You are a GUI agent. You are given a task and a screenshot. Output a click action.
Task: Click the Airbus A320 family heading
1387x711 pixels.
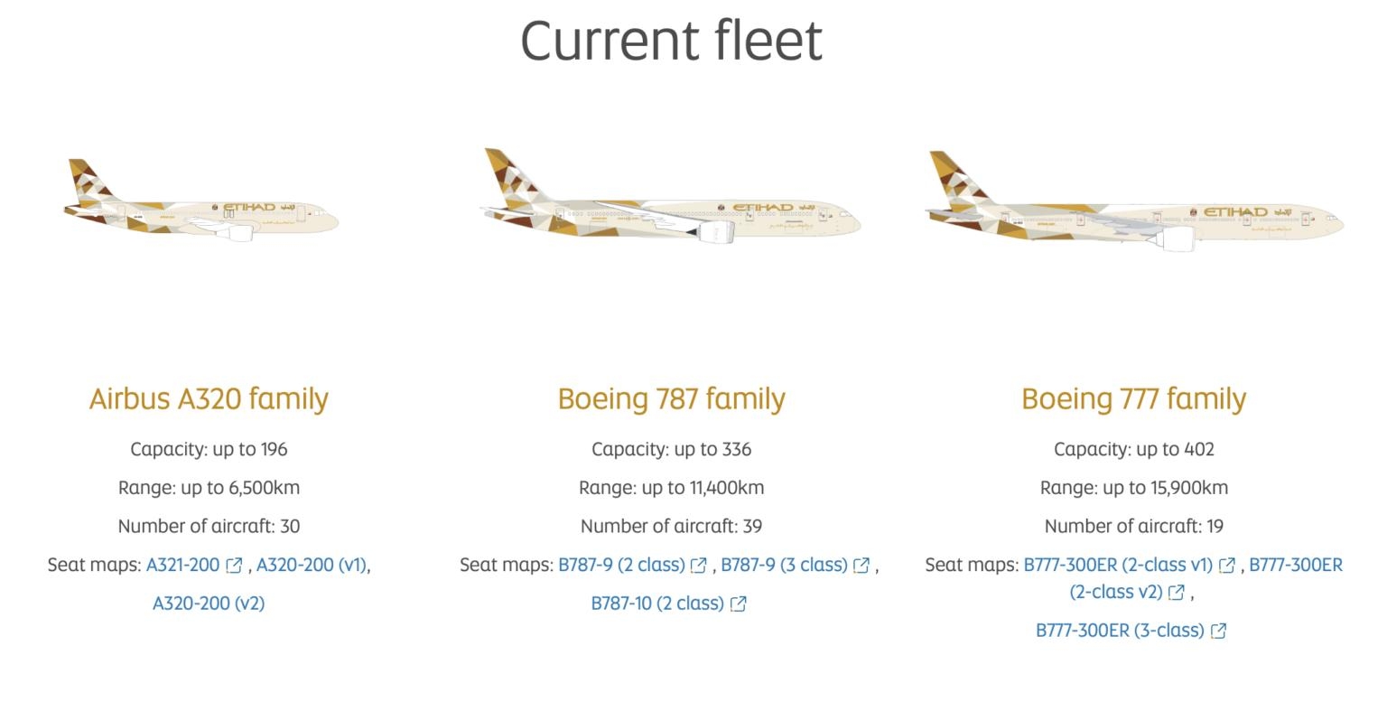[209, 399]
